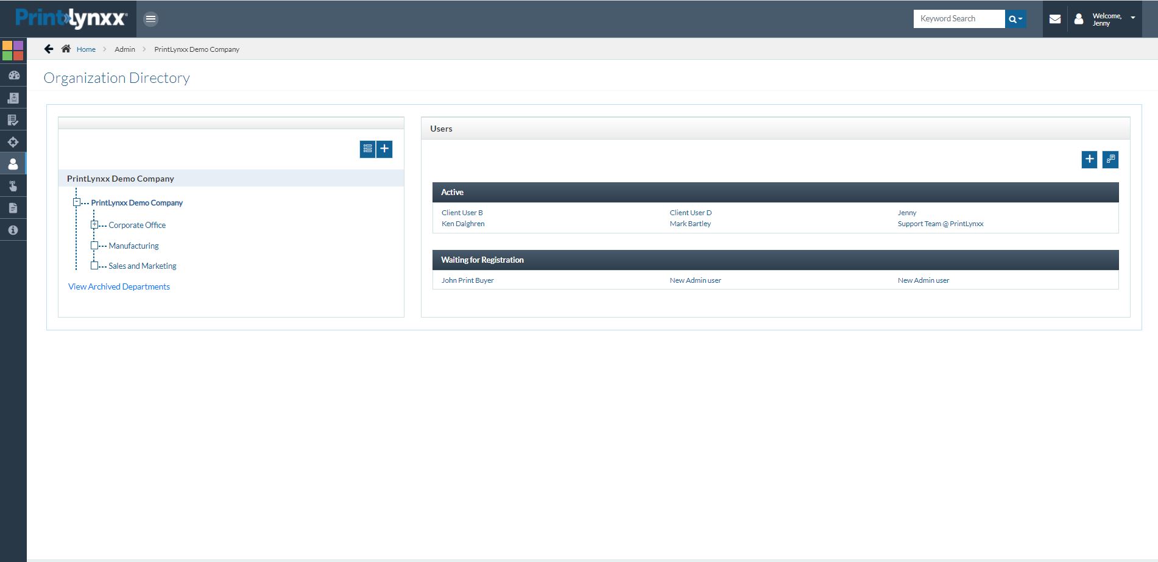Click the crosshair target icon in the sidebar
Viewport: 1158px width, 562px height.
point(13,141)
